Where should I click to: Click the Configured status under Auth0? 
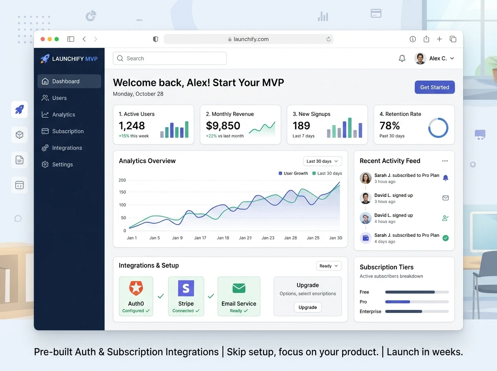click(x=136, y=311)
